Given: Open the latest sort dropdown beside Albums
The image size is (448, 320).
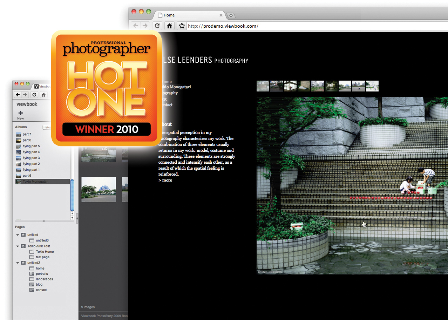Looking at the screenshot, I should click(47, 128).
